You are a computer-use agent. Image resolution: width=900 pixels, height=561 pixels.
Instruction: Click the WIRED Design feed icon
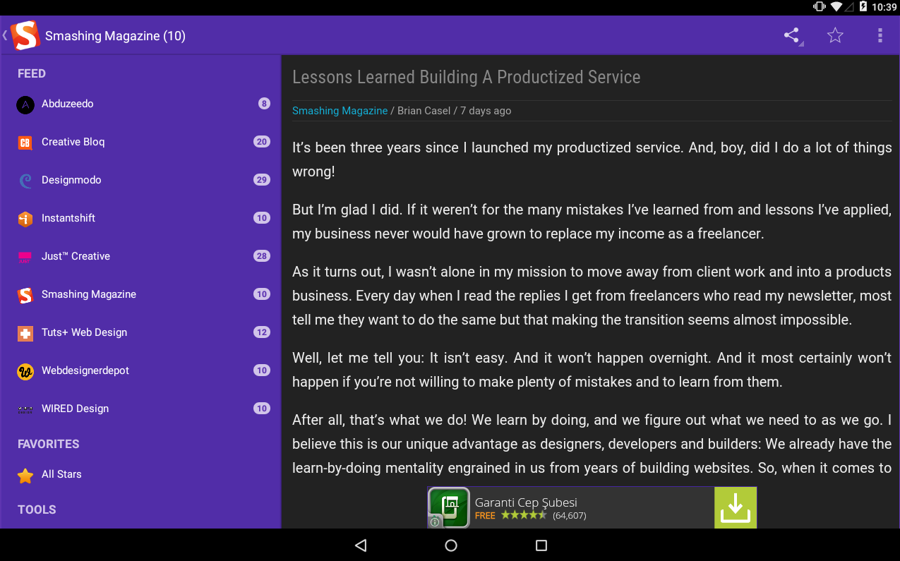25,409
